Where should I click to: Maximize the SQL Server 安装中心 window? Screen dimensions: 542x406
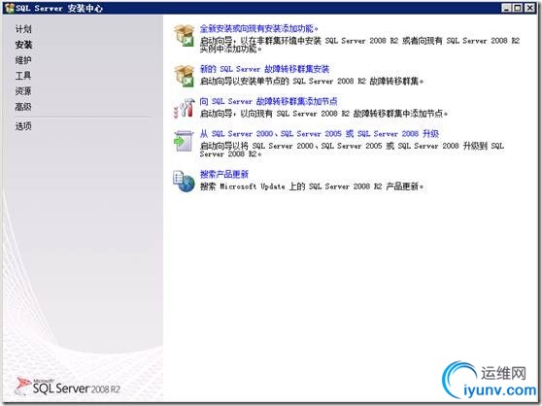pos(518,8)
